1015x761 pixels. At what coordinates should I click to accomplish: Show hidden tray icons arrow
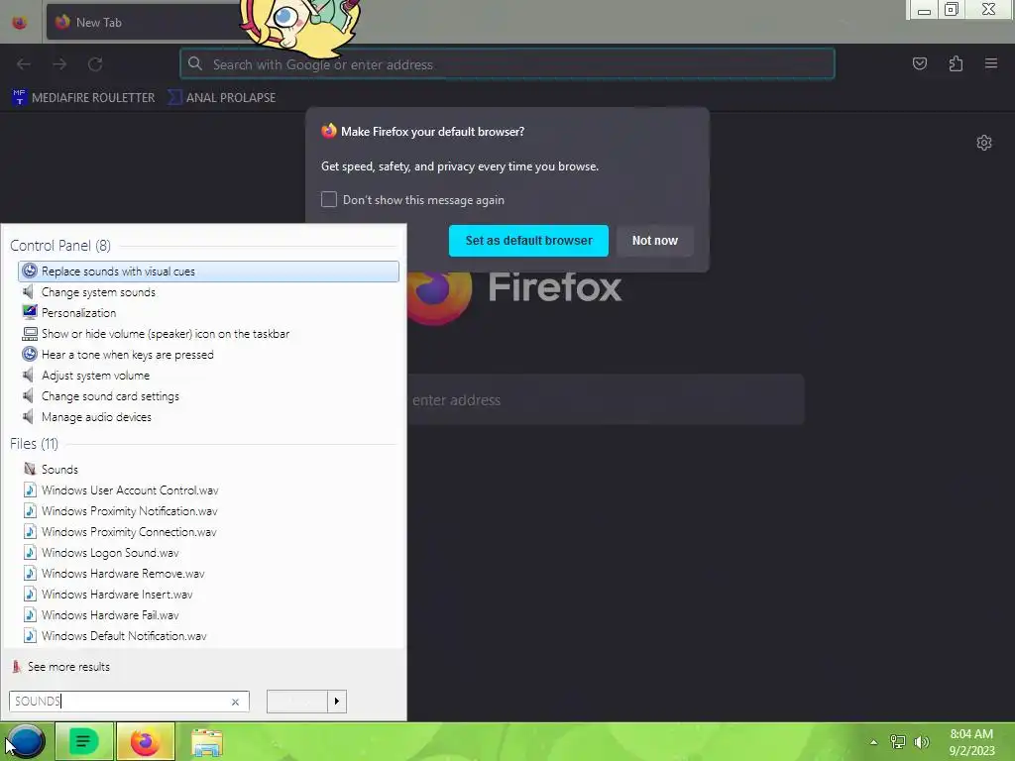pyautogui.click(x=873, y=742)
